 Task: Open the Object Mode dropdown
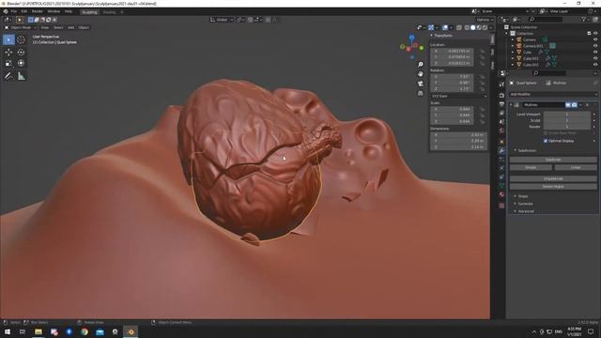[21, 27]
